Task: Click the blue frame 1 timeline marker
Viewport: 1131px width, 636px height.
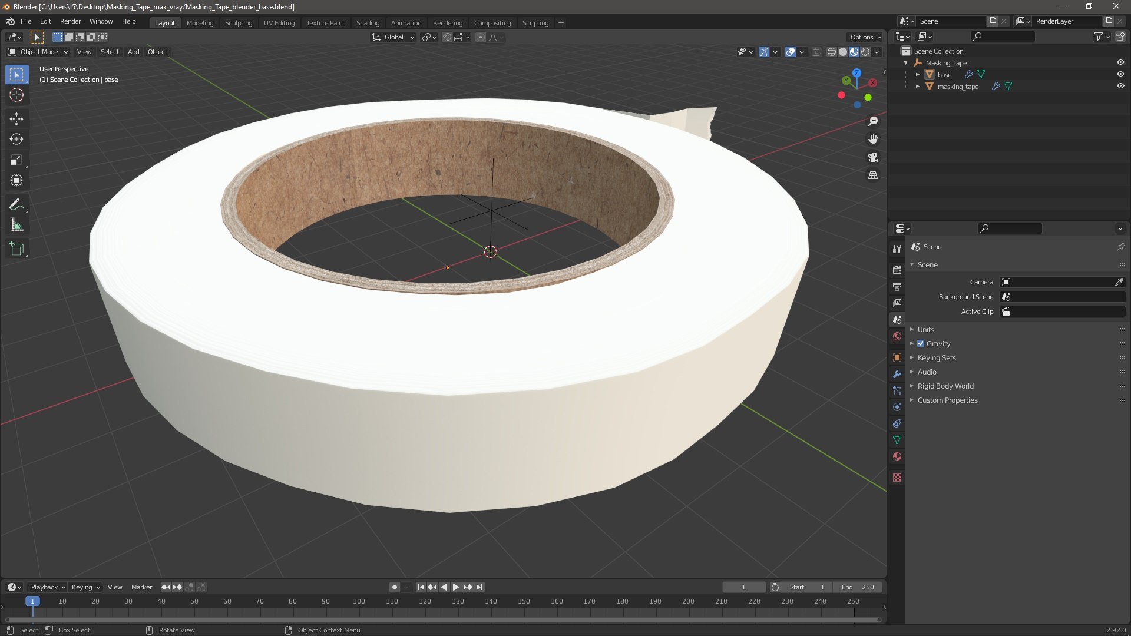Action: coord(32,601)
